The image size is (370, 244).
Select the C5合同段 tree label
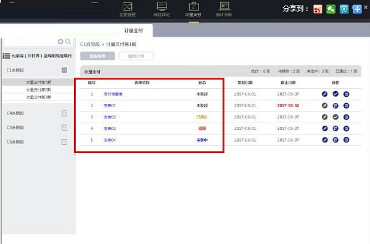pos(15,128)
